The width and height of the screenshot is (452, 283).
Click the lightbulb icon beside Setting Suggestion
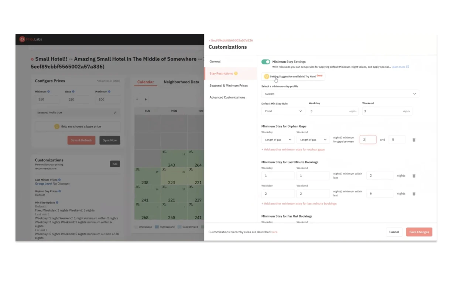click(267, 77)
